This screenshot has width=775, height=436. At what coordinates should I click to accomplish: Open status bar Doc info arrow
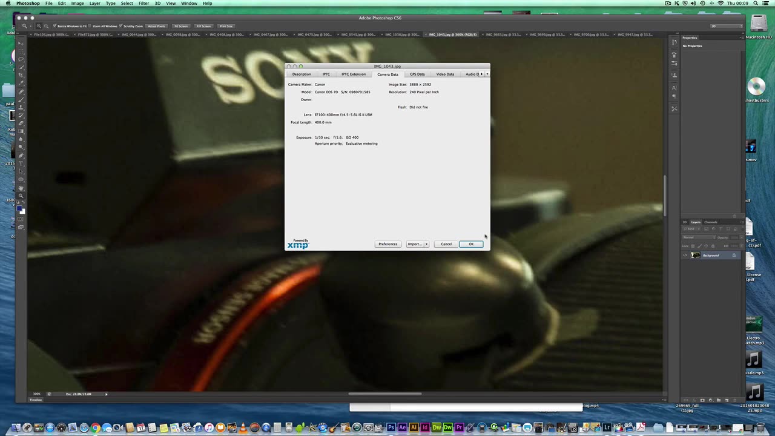106,394
